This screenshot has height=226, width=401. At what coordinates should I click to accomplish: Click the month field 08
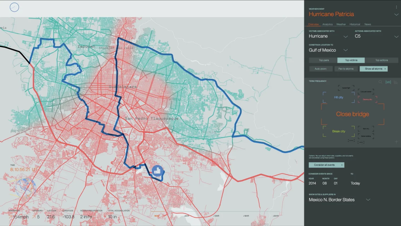[325, 183]
